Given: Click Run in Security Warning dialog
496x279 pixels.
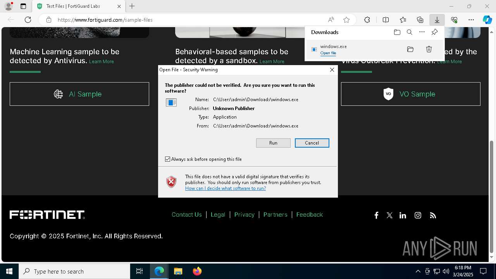Looking at the screenshot, I should tap(273, 143).
